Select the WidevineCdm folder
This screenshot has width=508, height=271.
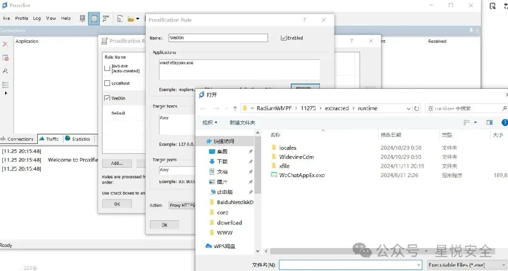point(296,157)
